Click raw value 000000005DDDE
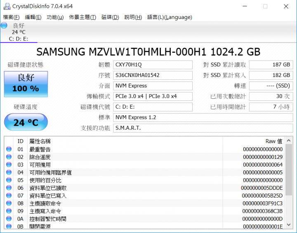 262,188
